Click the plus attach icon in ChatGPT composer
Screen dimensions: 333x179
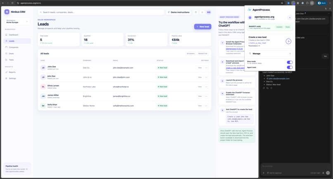coord(264,173)
